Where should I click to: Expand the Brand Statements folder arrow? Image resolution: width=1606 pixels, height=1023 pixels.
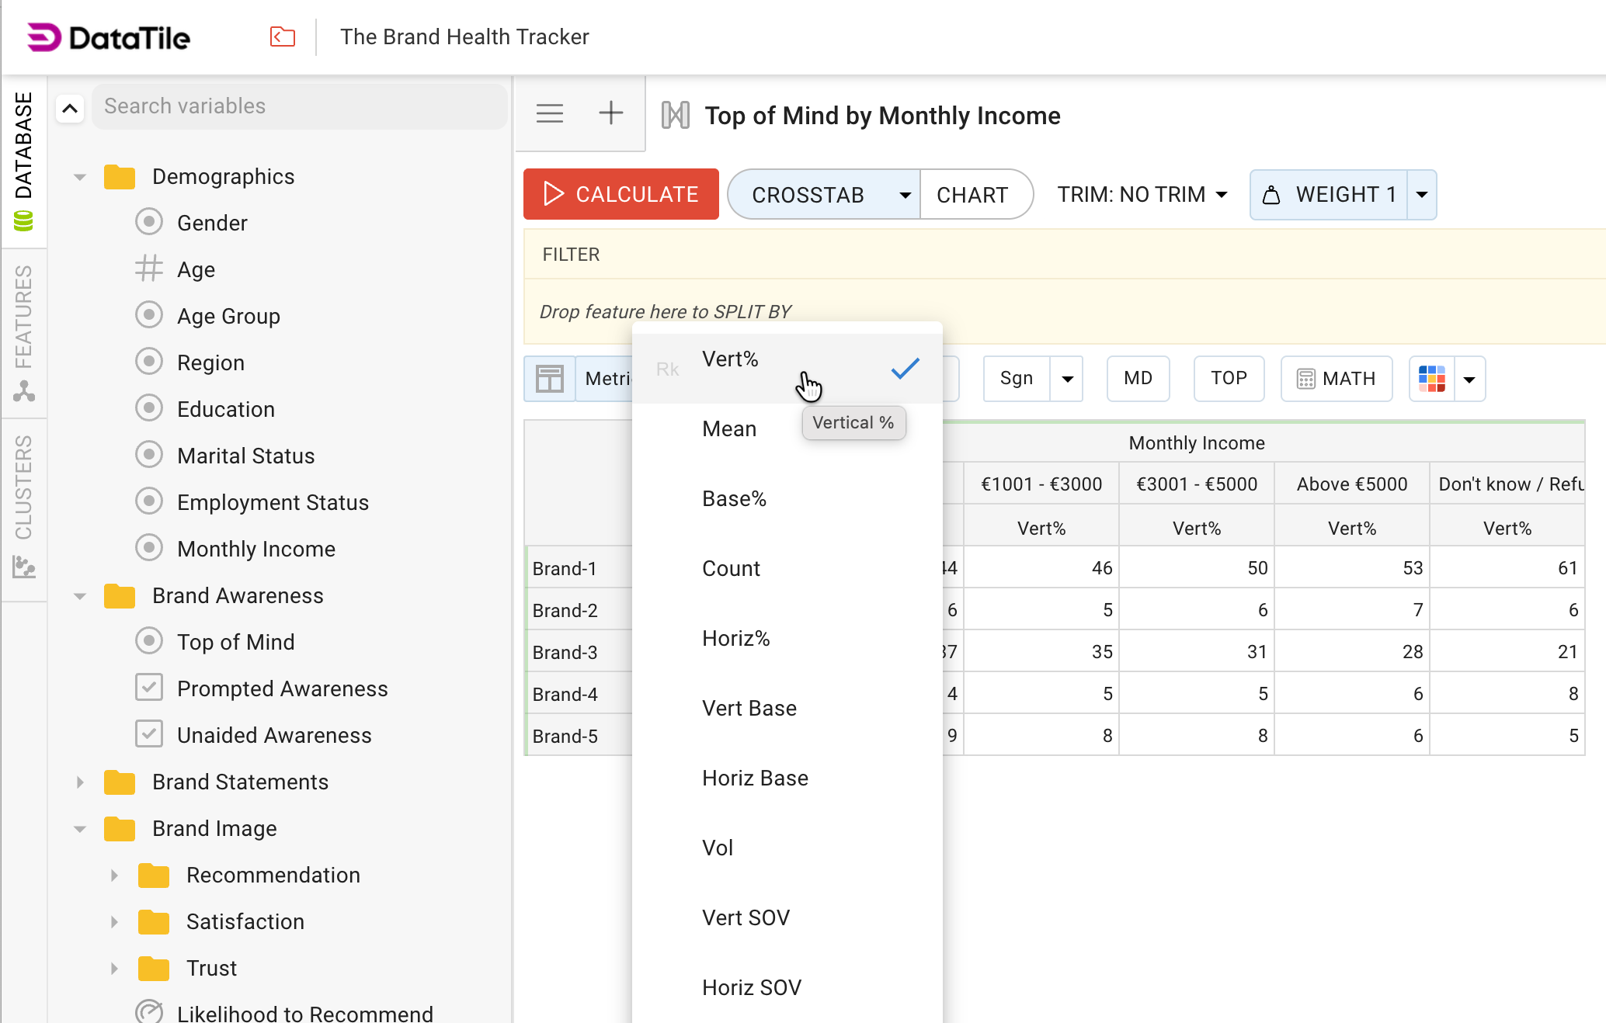pyautogui.click(x=80, y=782)
